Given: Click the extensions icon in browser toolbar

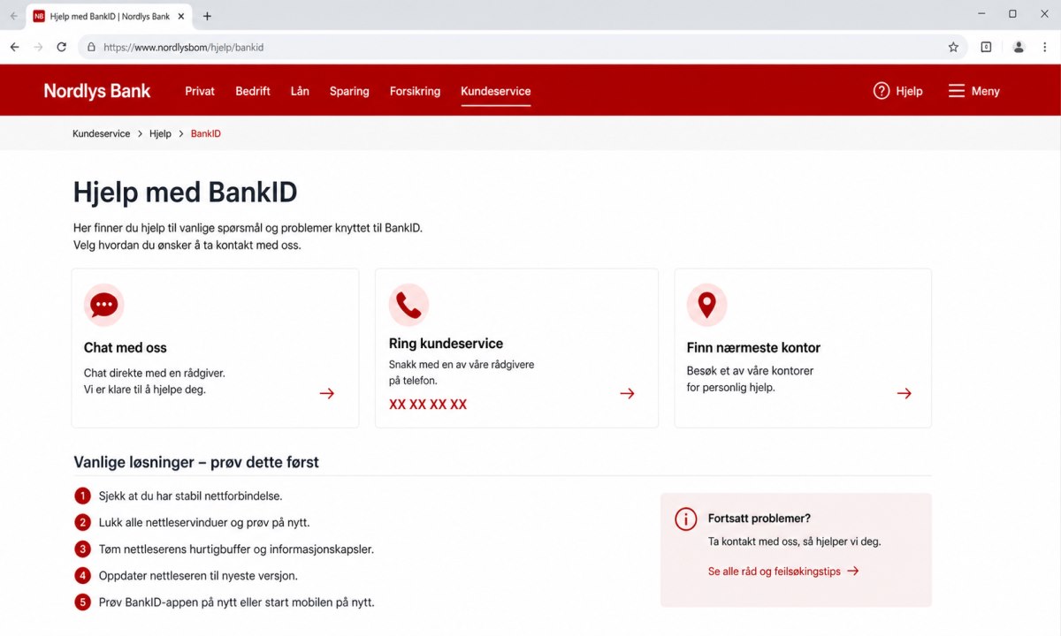Looking at the screenshot, I should pyautogui.click(x=986, y=47).
